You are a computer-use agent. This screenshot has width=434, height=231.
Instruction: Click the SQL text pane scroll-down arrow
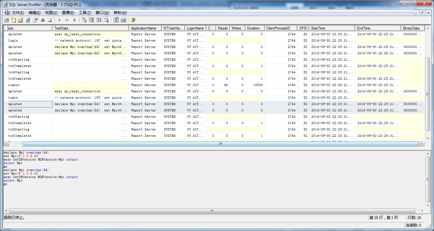pyautogui.click(x=428, y=205)
